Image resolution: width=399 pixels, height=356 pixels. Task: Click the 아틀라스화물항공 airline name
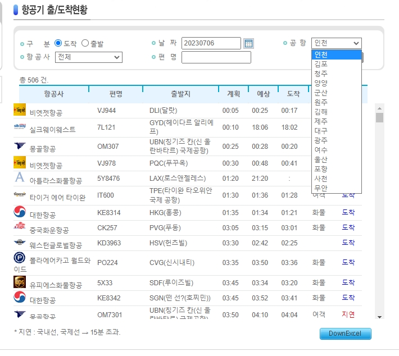[56, 181]
